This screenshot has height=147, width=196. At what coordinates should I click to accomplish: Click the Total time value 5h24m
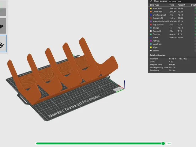point(172,70)
